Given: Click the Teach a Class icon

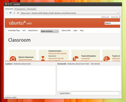Looking at the screenshot, I should (x=107, y=58).
